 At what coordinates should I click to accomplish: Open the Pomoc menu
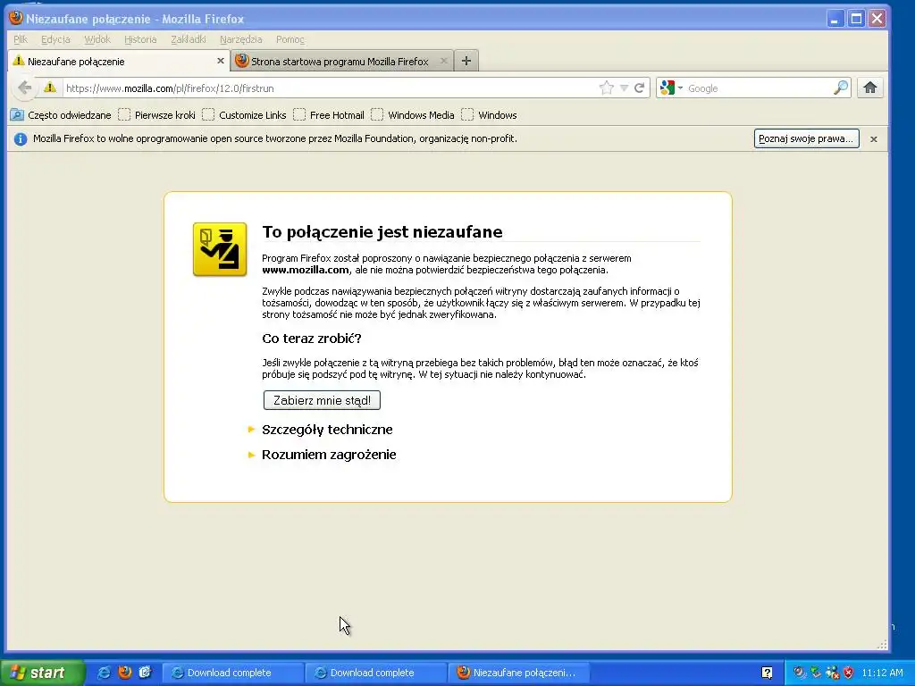point(290,39)
